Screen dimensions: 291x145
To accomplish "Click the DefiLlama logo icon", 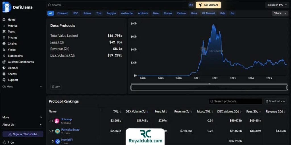I will click(x=7, y=7).
